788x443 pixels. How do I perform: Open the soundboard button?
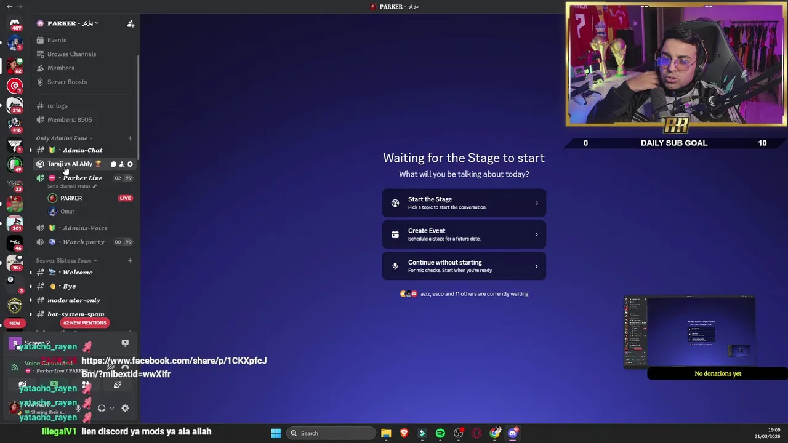pyautogui.click(x=117, y=386)
